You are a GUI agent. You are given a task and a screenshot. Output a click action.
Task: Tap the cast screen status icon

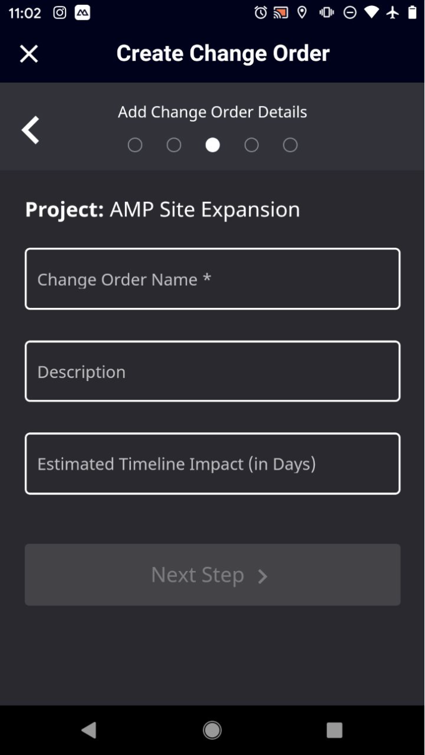pyautogui.click(x=281, y=13)
